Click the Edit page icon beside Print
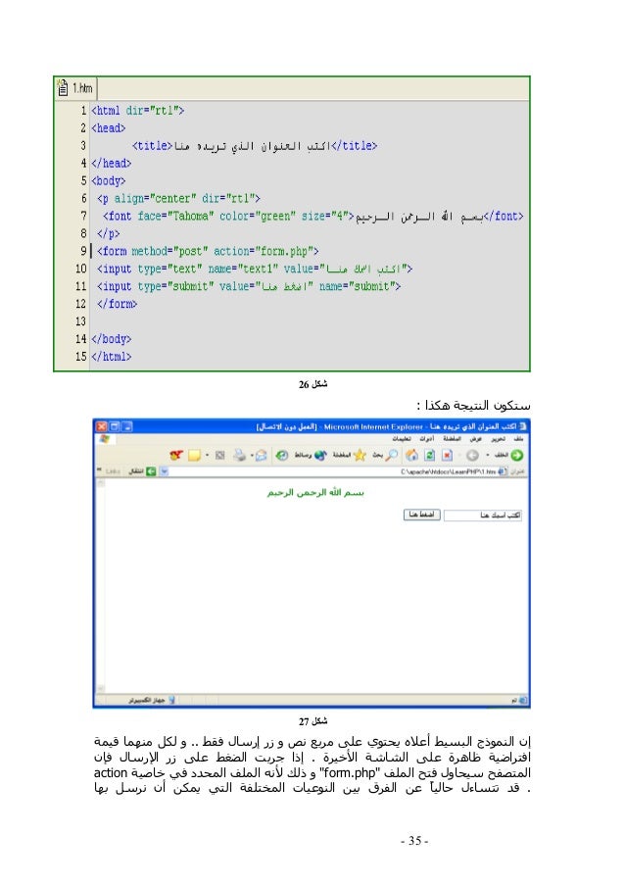The height and width of the screenshot is (885, 625). coord(220,455)
